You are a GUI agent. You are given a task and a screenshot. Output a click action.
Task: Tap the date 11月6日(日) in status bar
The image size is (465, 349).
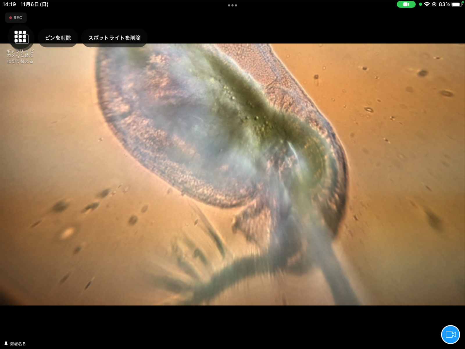[34, 4]
